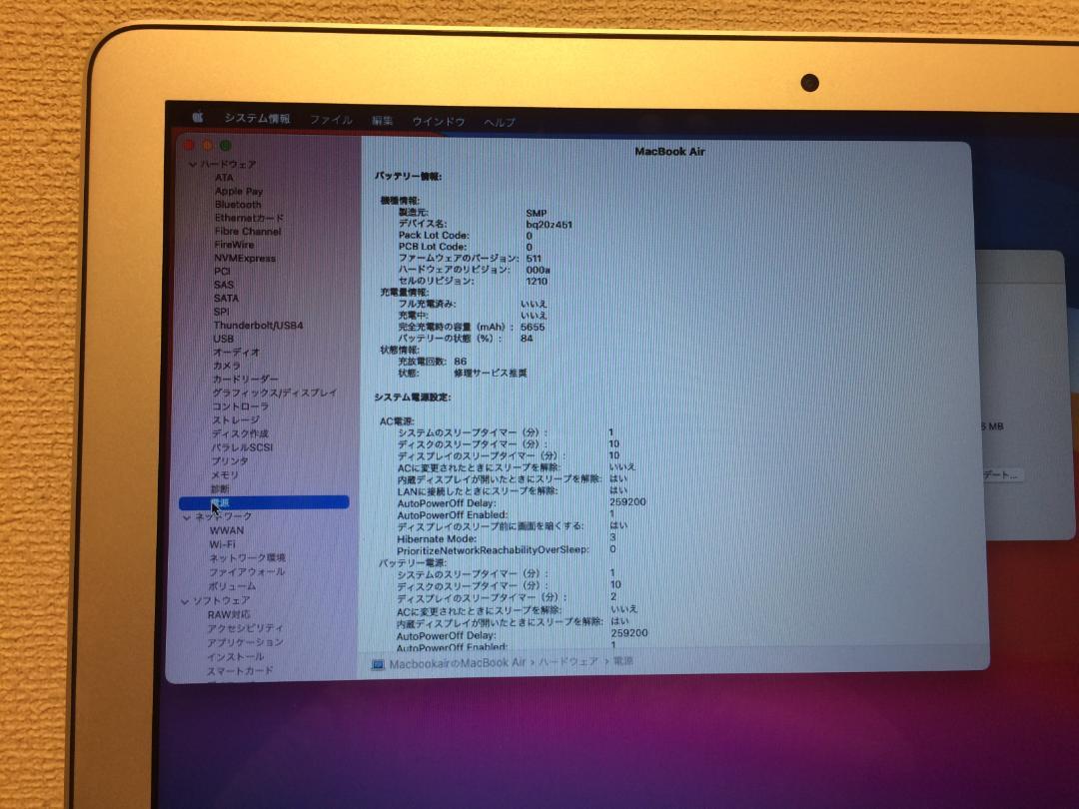
Task: Open the ファイル menu
Action: click(x=331, y=120)
